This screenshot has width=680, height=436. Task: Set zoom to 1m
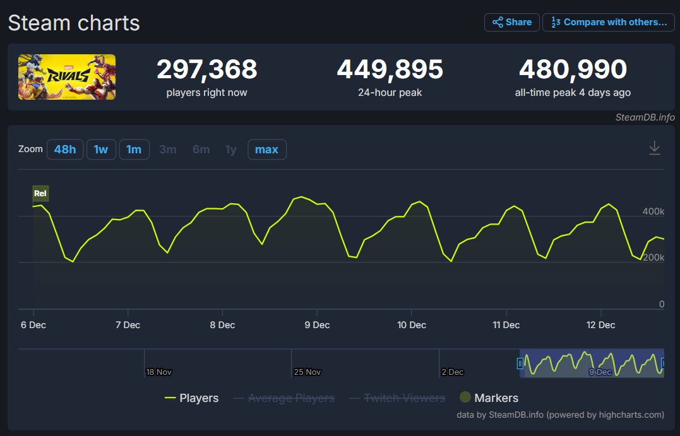134,150
